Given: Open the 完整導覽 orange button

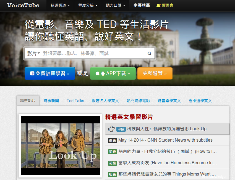Looking at the screenshot, I should (155, 73).
